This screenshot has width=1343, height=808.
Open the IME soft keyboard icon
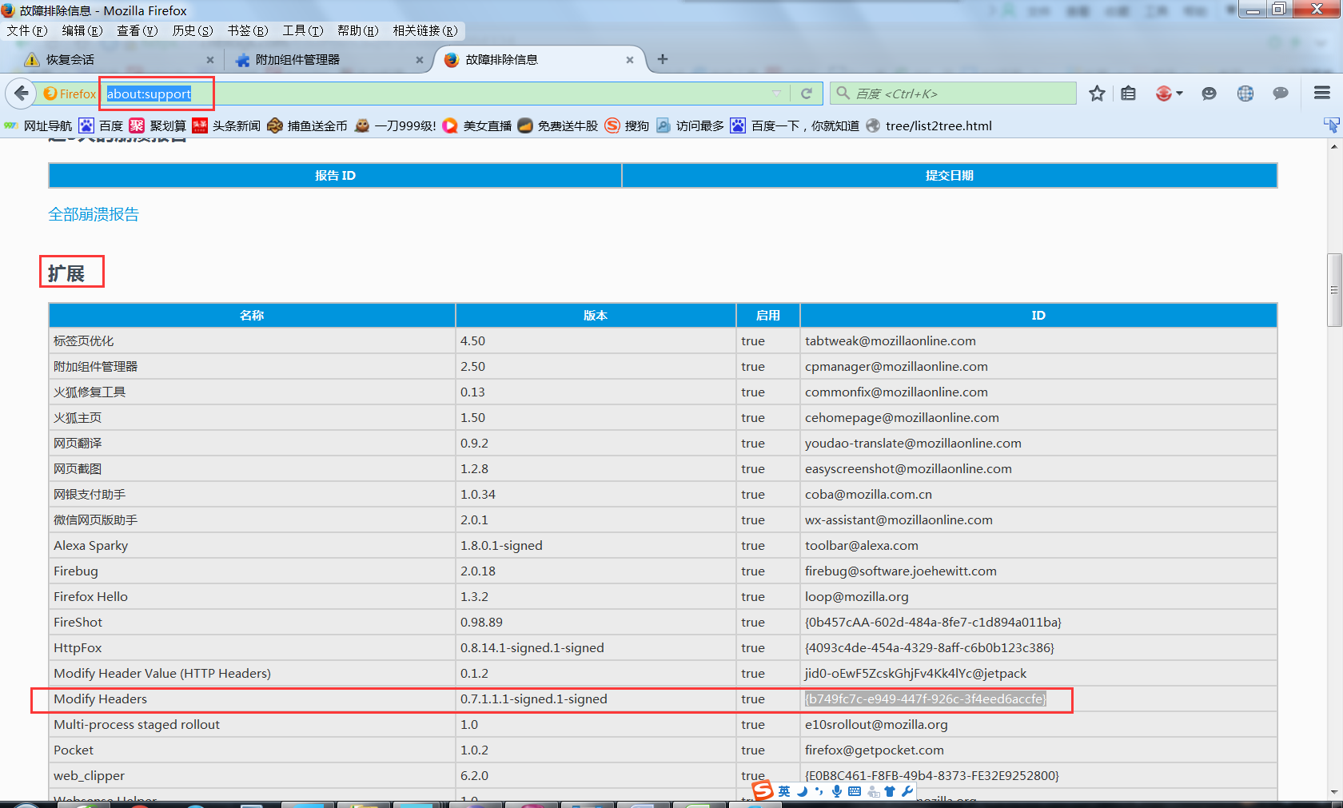(854, 791)
